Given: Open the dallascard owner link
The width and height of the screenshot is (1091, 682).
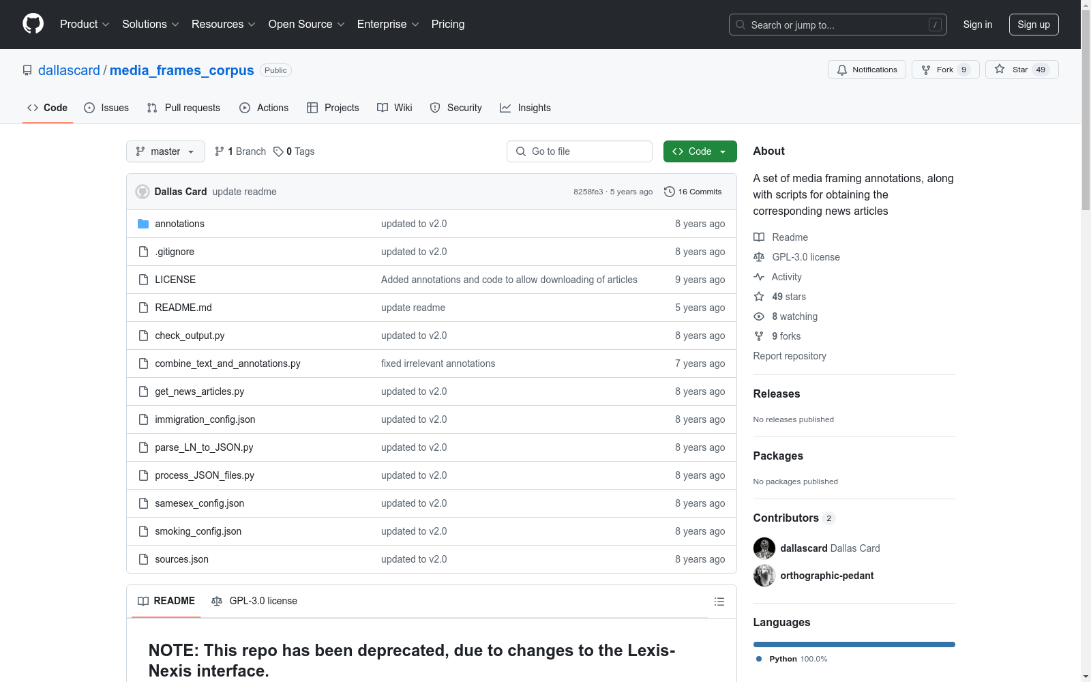Looking at the screenshot, I should coord(69,70).
